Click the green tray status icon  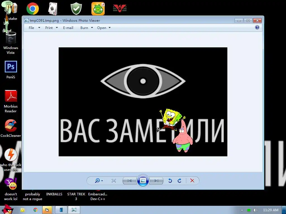249,210
